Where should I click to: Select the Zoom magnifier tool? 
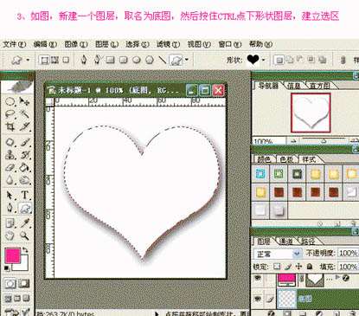pyautogui.click(x=25, y=235)
